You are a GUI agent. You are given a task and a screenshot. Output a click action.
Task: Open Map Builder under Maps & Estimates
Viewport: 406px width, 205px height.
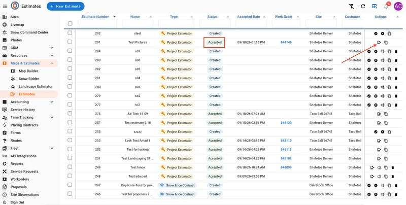click(x=28, y=71)
